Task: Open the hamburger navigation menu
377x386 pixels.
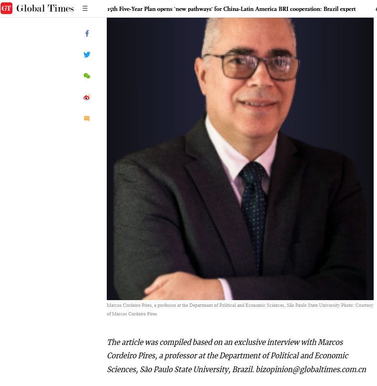Action: [85, 9]
